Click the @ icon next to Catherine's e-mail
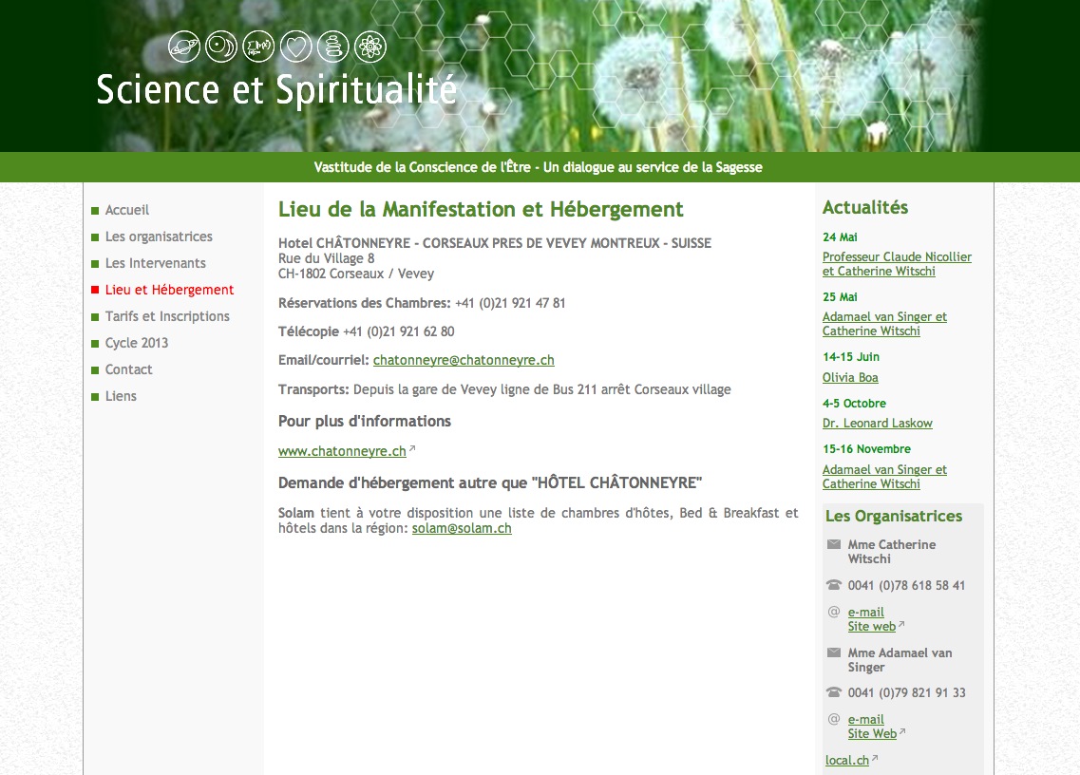Image resolution: width=1080 pixels, height=775 pixels. pyautogui.click(x=833, y=612)
